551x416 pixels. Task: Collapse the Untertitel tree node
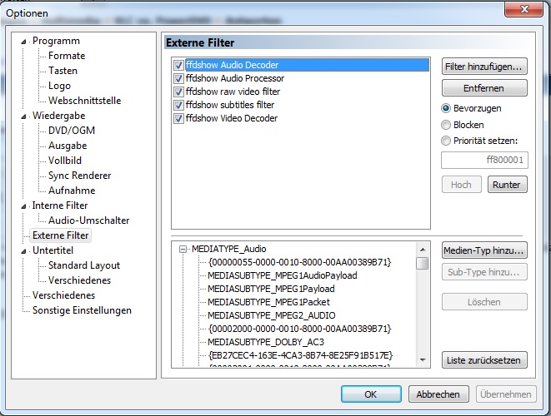[23, 251]
